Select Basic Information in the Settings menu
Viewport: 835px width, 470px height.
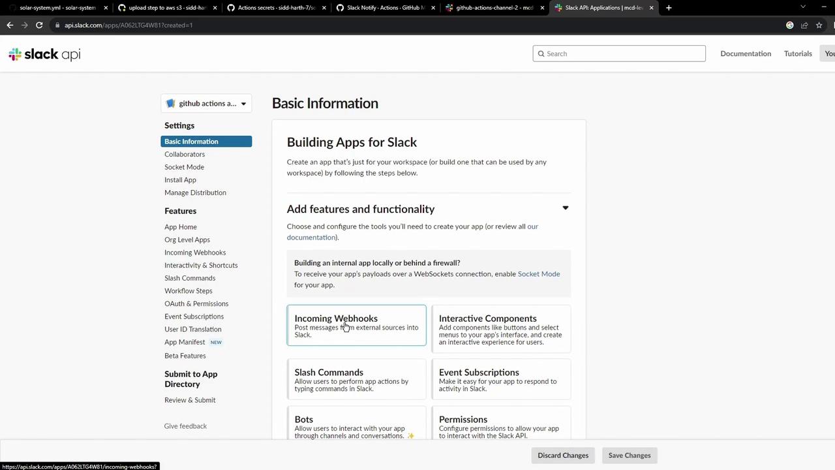click(206, 142)
